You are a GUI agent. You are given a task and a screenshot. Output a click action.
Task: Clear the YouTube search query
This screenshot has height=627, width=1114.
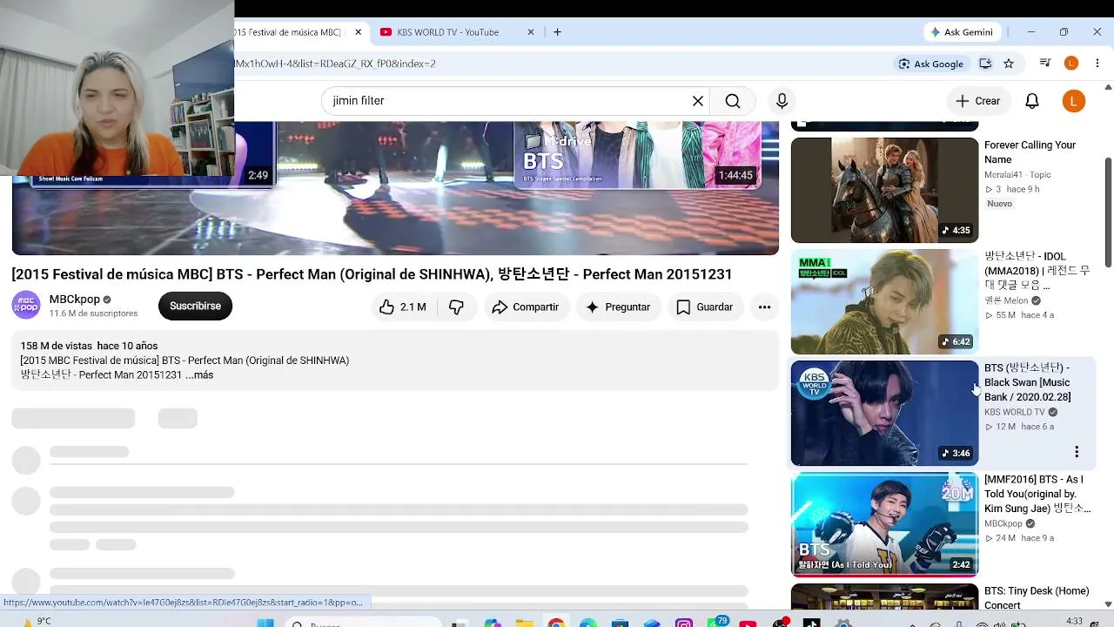pos(697,101)
